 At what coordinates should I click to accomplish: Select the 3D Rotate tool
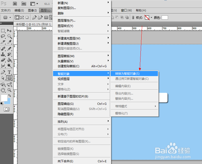point(3,84)
